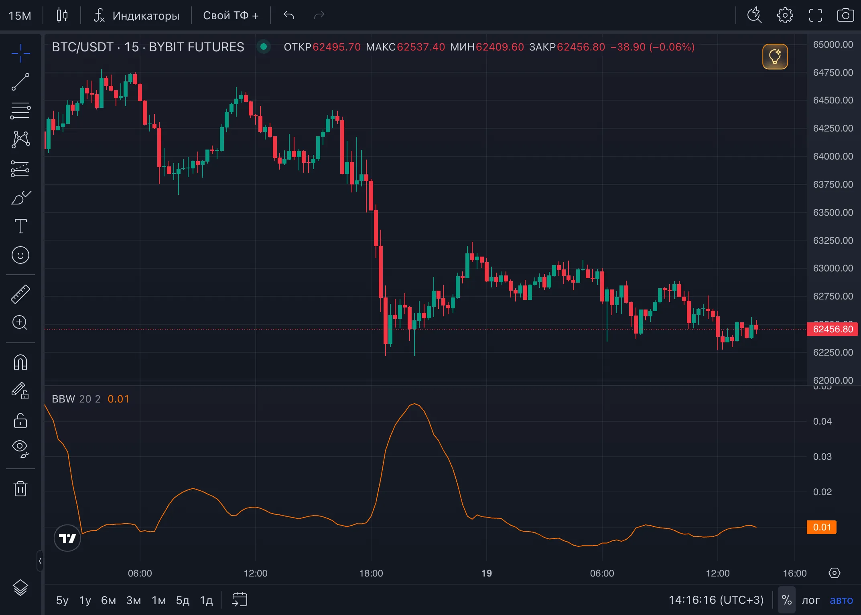861x615 pixels.
Task: Toggle stay in drawing mode
Action: [20, 391]
